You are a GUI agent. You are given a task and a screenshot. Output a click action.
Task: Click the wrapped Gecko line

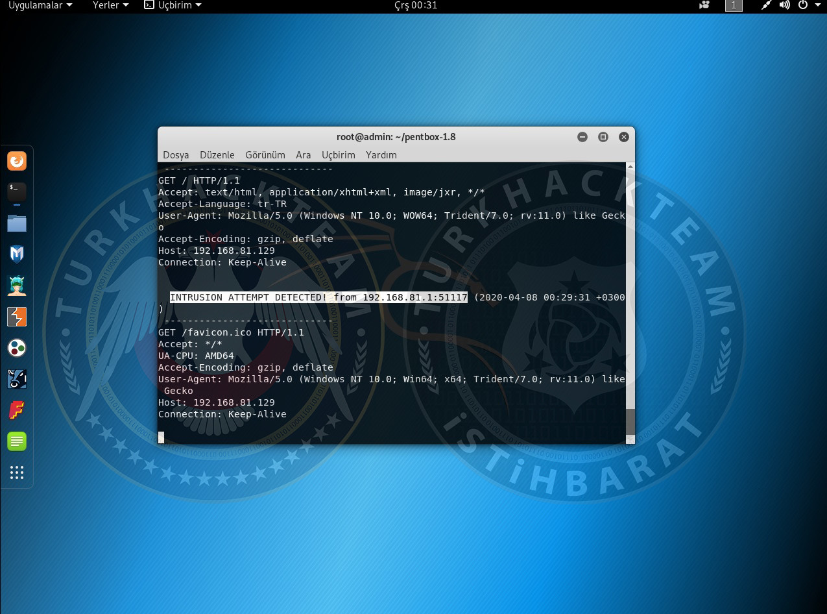(178, 391)
